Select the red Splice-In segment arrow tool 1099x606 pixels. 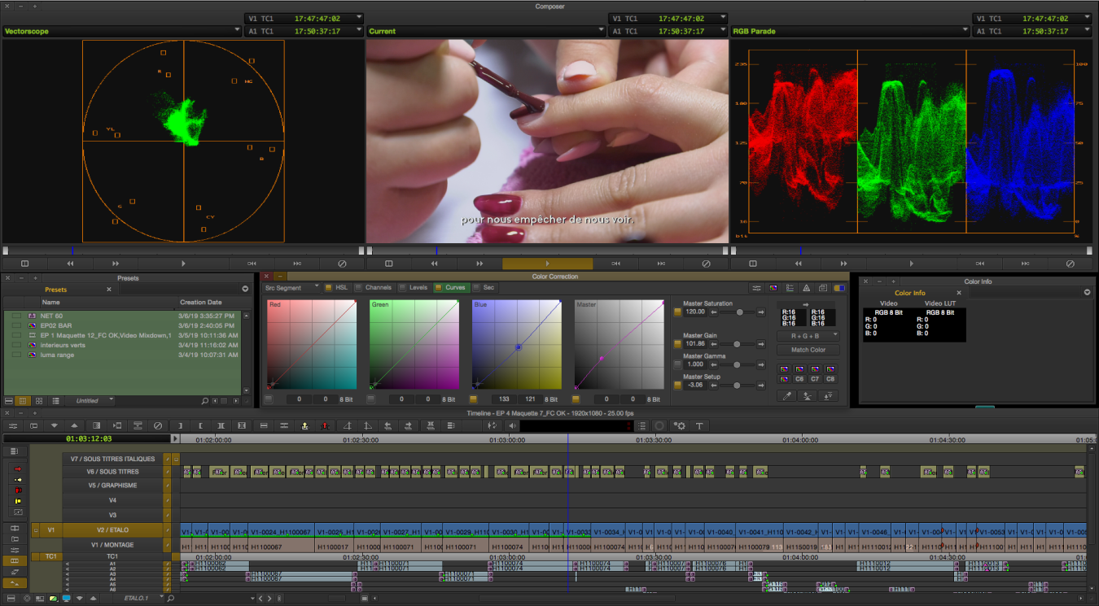click(x=18, y=469)
